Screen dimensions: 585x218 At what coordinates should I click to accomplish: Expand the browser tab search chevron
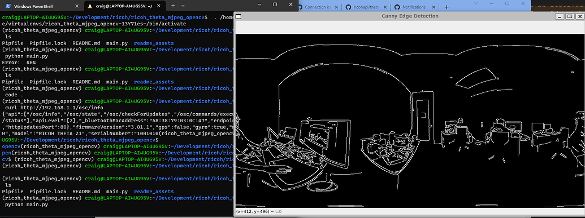(476, 3)
